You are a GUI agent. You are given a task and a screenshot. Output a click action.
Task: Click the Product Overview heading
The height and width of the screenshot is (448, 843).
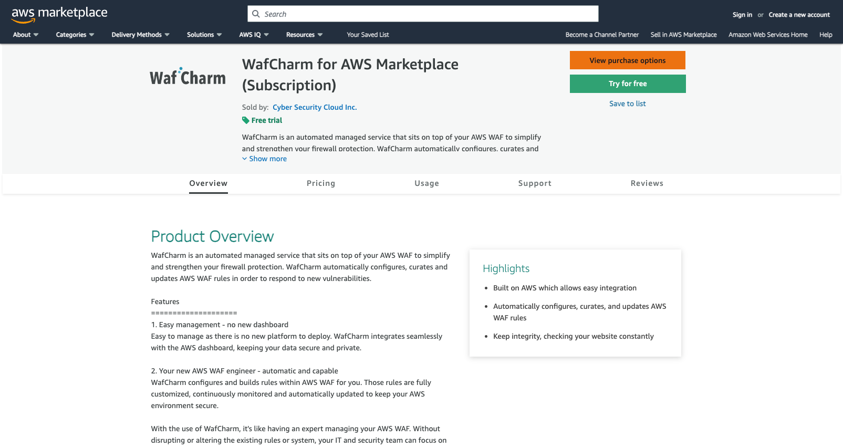click(212, 236)
